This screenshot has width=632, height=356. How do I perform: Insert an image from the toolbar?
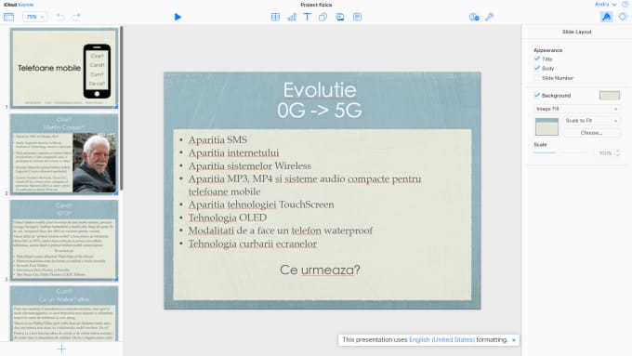tap(340, 17)
